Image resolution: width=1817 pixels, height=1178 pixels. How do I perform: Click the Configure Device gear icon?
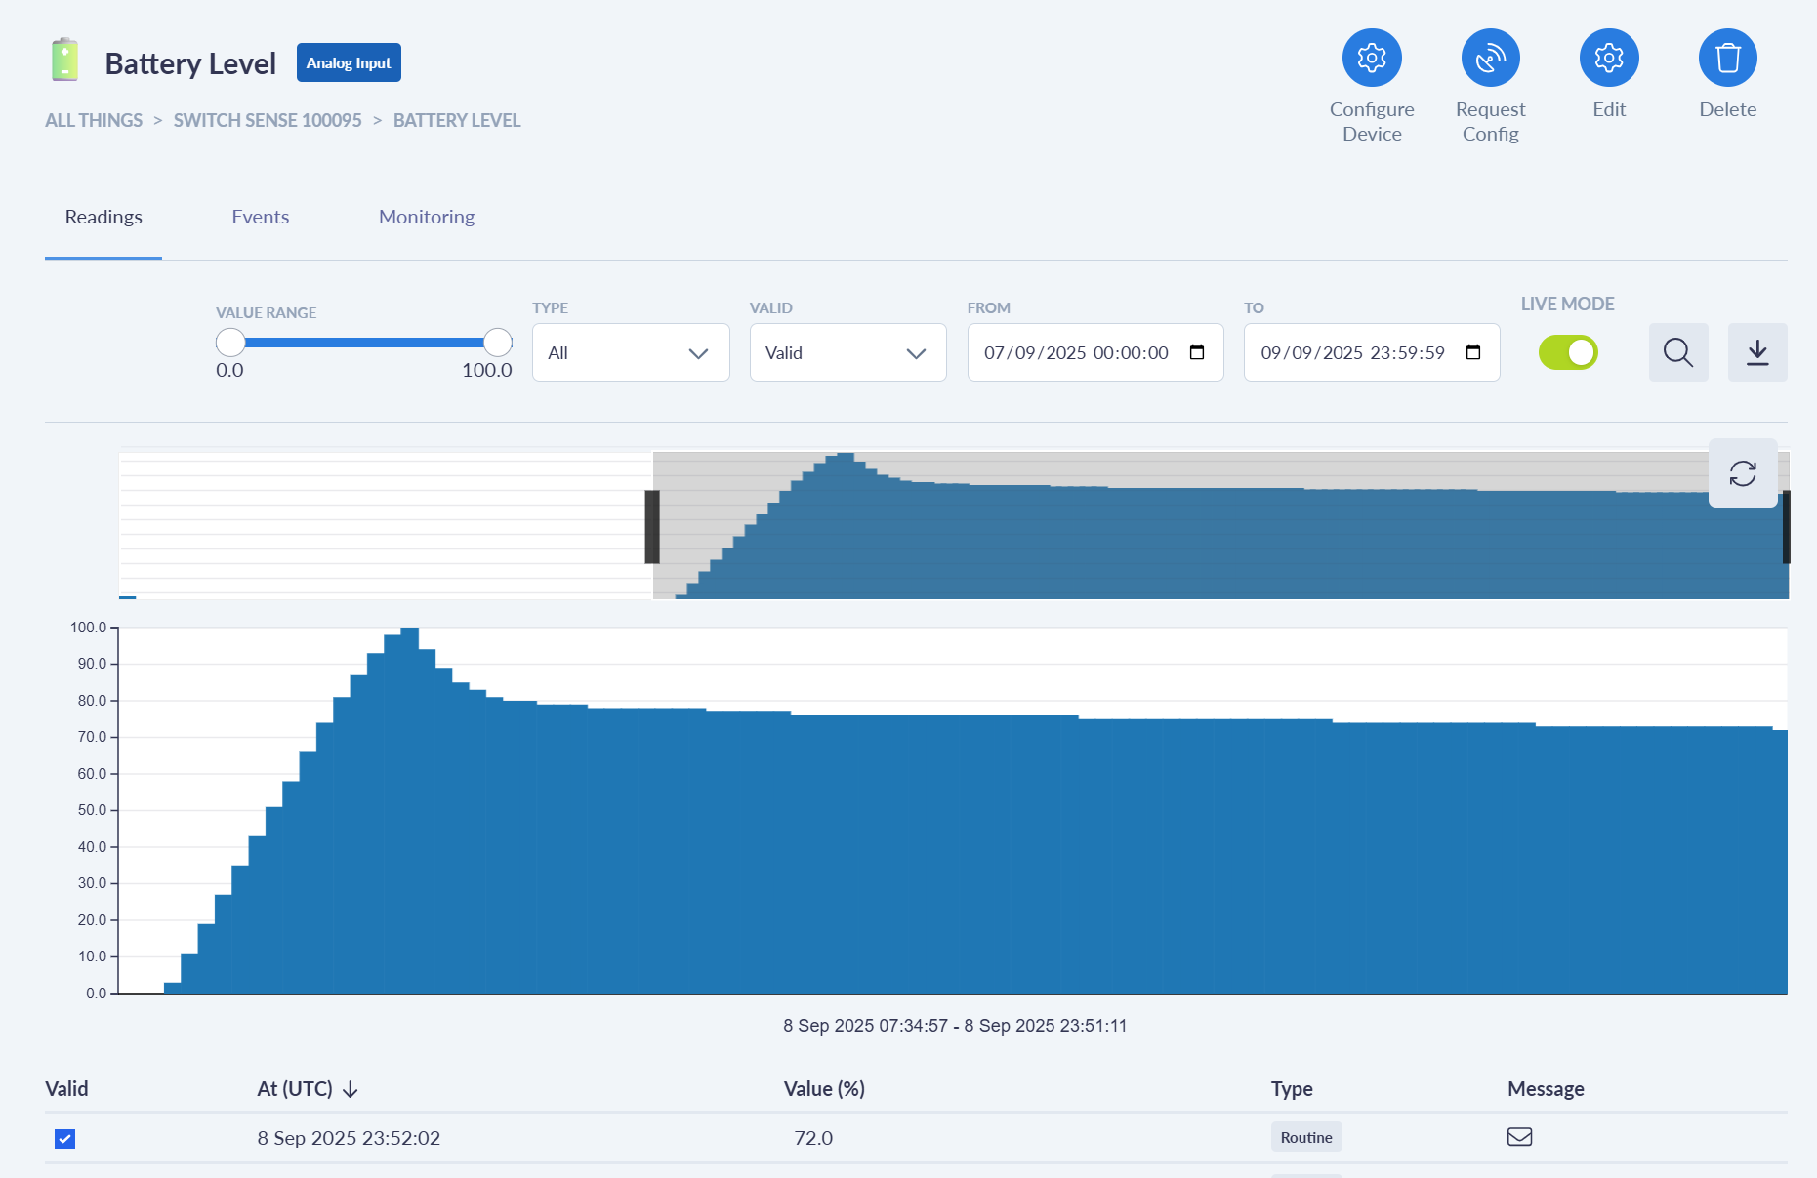pyautogui.click(x=1371, y=59)
